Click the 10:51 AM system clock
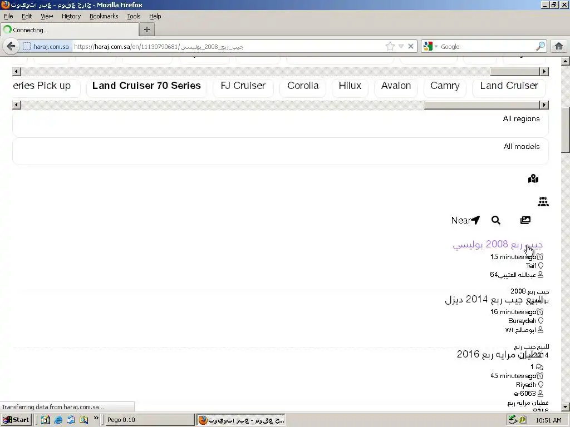The image size is (570, 427). (548, 420)
